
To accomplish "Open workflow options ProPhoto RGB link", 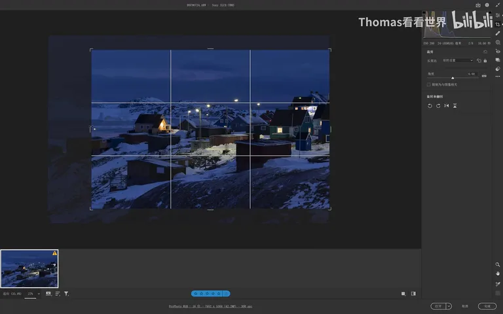I will pyautogui.click(x=210, y=306).
